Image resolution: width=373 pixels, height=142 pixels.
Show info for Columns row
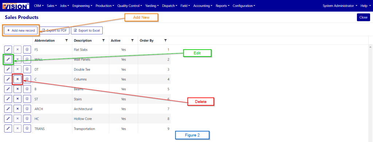pyautogui.click(x=27, y=79)
